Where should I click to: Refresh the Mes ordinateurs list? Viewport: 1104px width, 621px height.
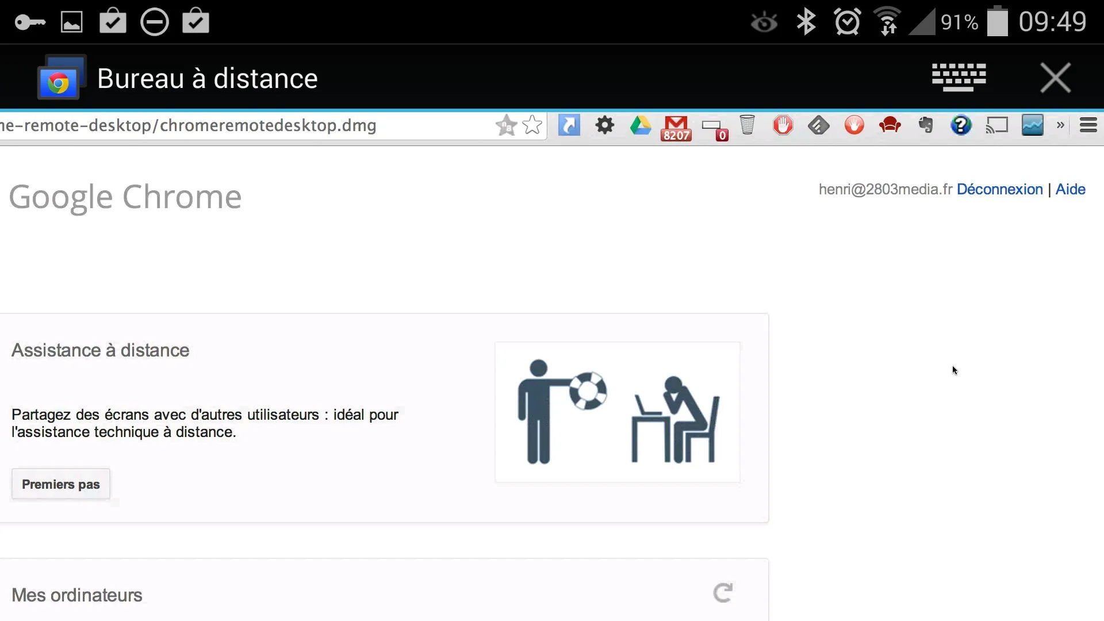[x=723, y=592]
